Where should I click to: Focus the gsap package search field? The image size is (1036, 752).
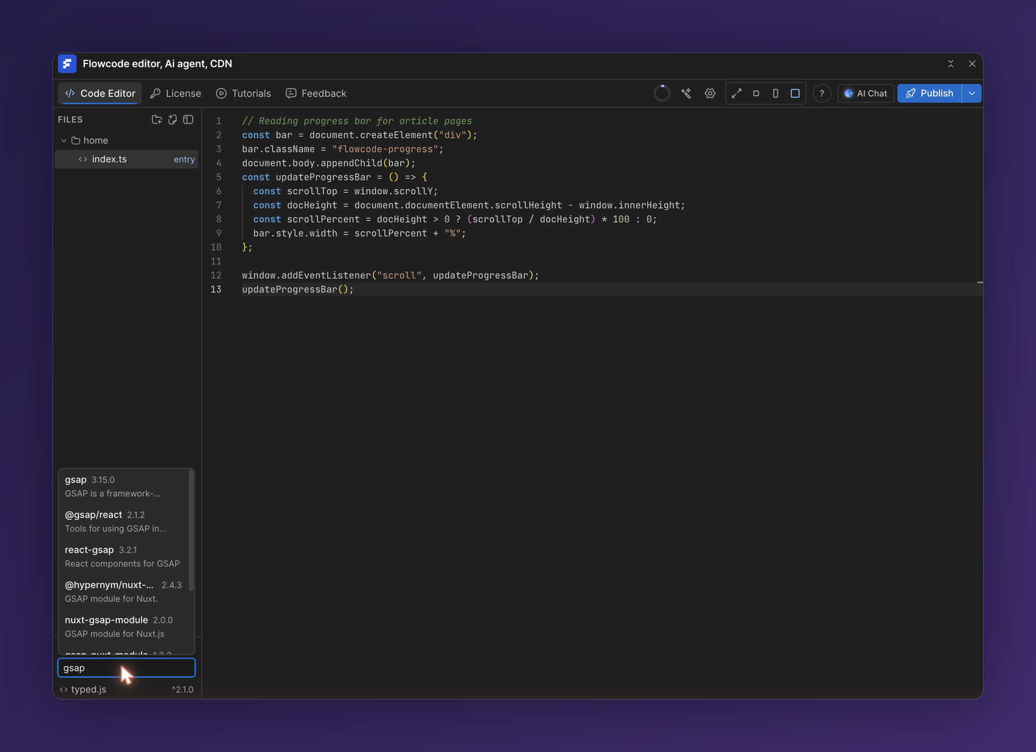point(126,668)
